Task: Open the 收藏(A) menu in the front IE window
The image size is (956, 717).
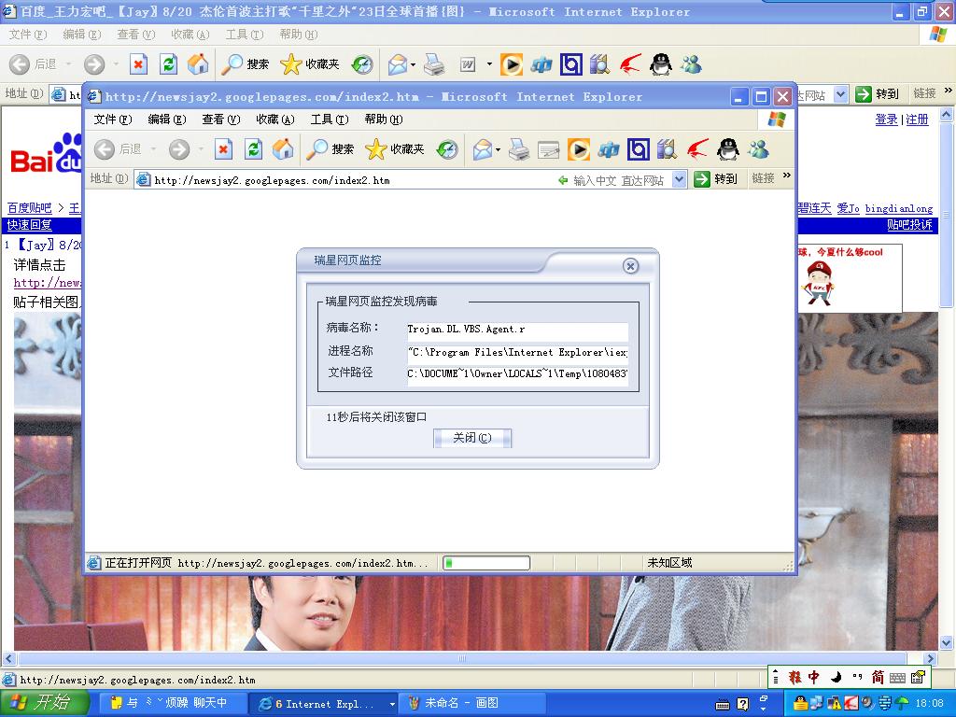Action: coord(275,119)
